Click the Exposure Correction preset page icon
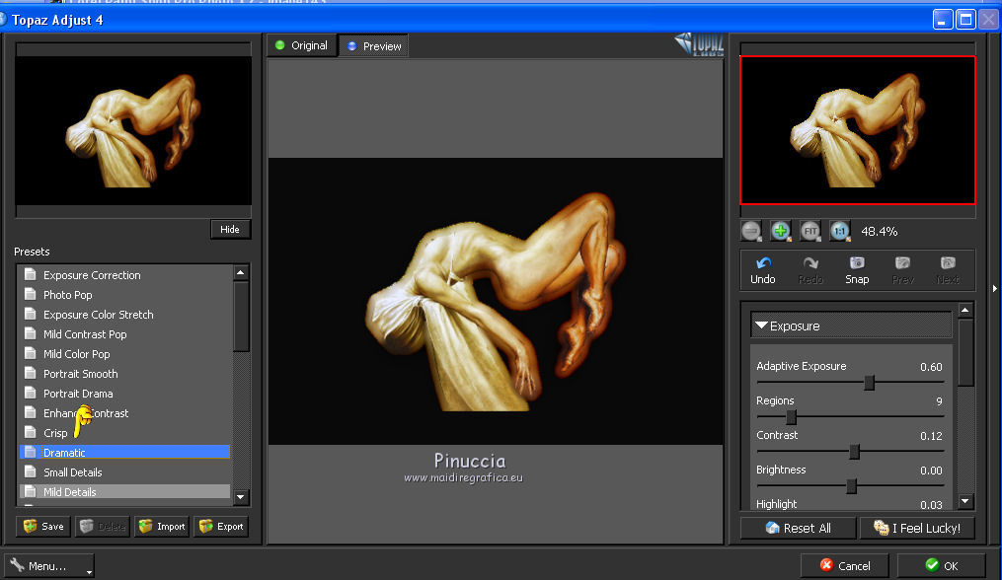Viewport: 1002px width, 580px height. [x=30, y=274]
